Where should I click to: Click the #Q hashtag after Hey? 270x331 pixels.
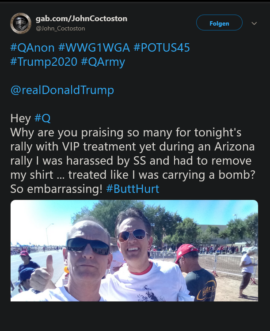[x=42, y=118]
